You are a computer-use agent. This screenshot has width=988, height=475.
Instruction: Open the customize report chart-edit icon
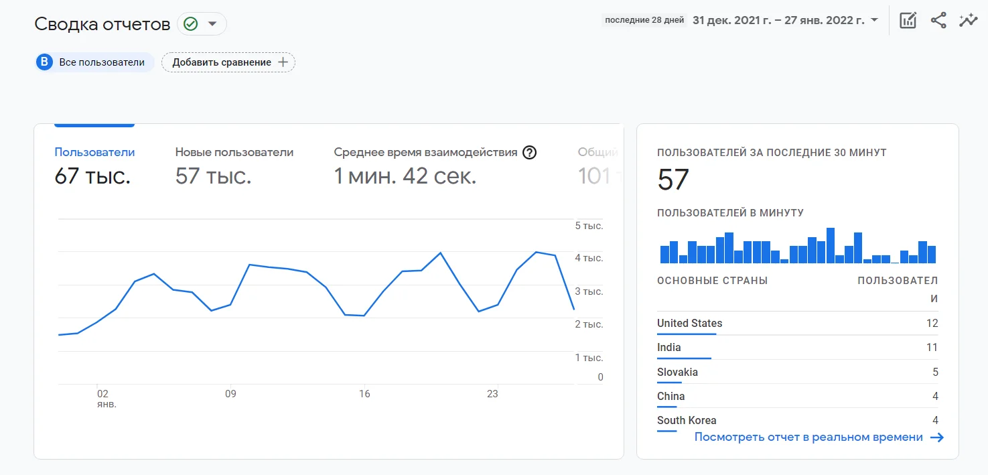pyautogui.click(x=908, y=20)
